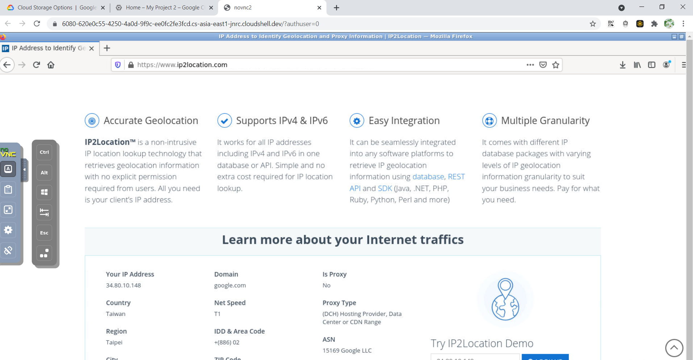Close the IP2Location Firefox tab
Viewport: 693px width, 360px height.
click(92, 48)
